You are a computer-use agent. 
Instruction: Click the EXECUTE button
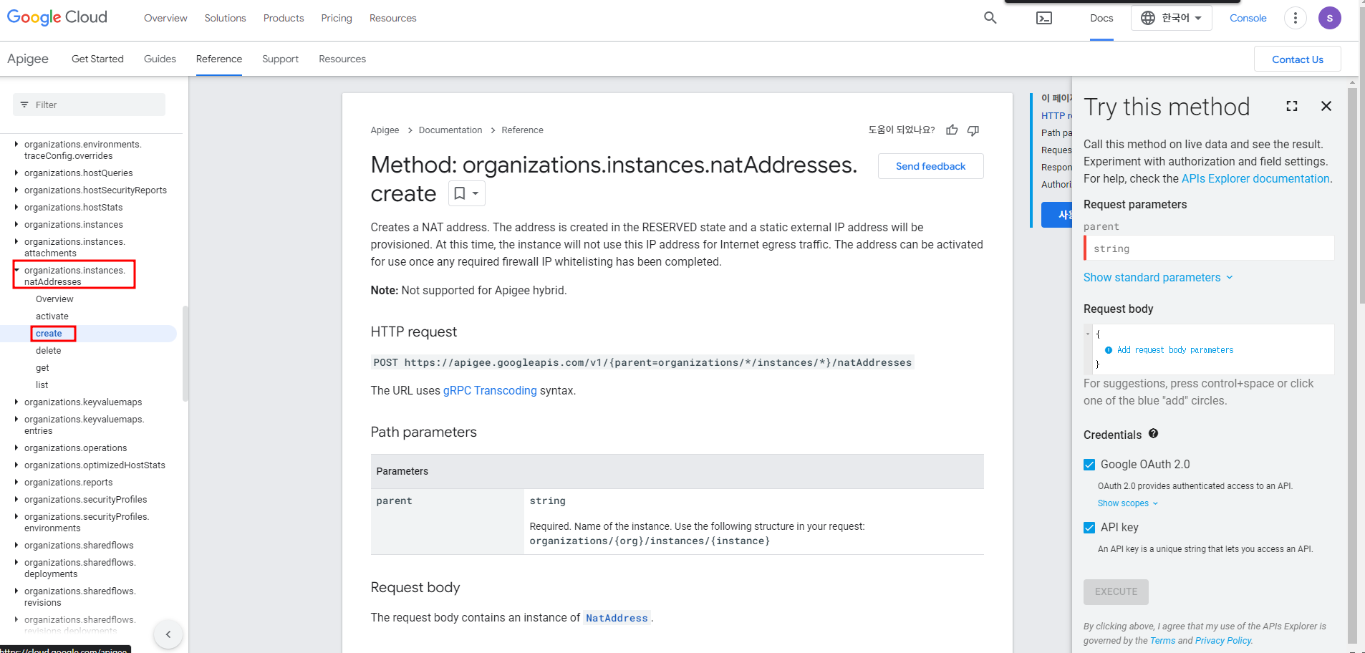1116,592
